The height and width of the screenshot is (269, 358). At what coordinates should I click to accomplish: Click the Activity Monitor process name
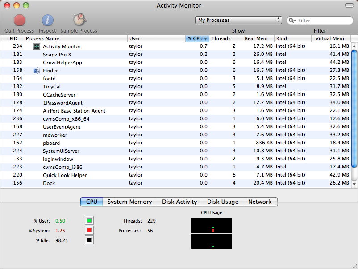coord(62,46)
